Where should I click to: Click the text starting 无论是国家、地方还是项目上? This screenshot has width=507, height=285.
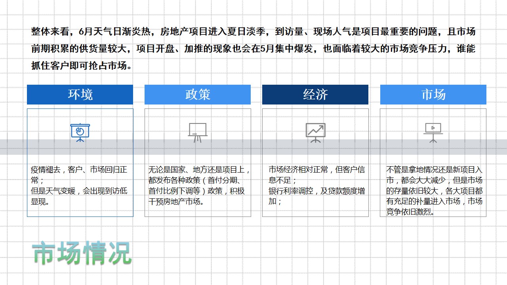pyautogui.click(x=199, y=186)
